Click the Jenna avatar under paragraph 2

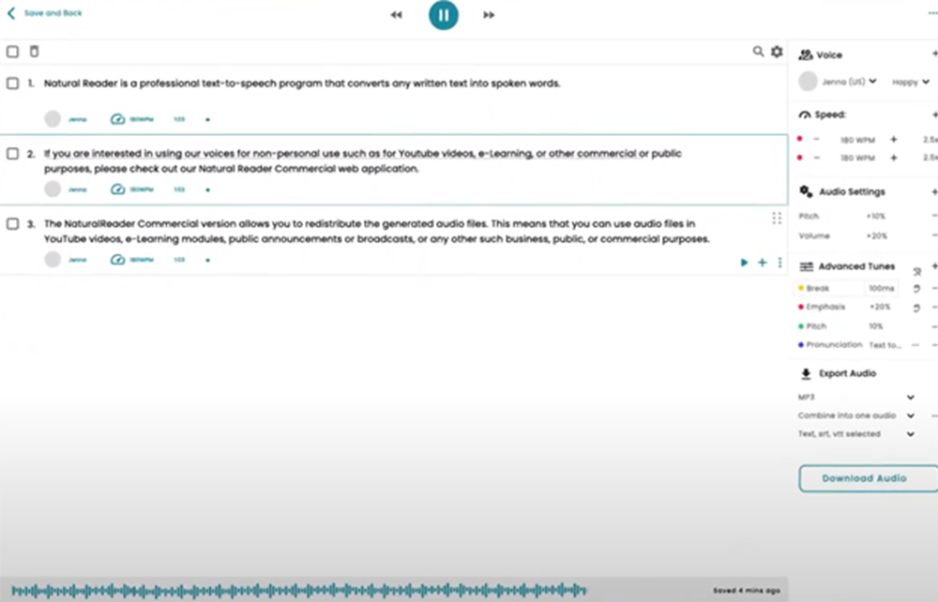pos(53,188)
